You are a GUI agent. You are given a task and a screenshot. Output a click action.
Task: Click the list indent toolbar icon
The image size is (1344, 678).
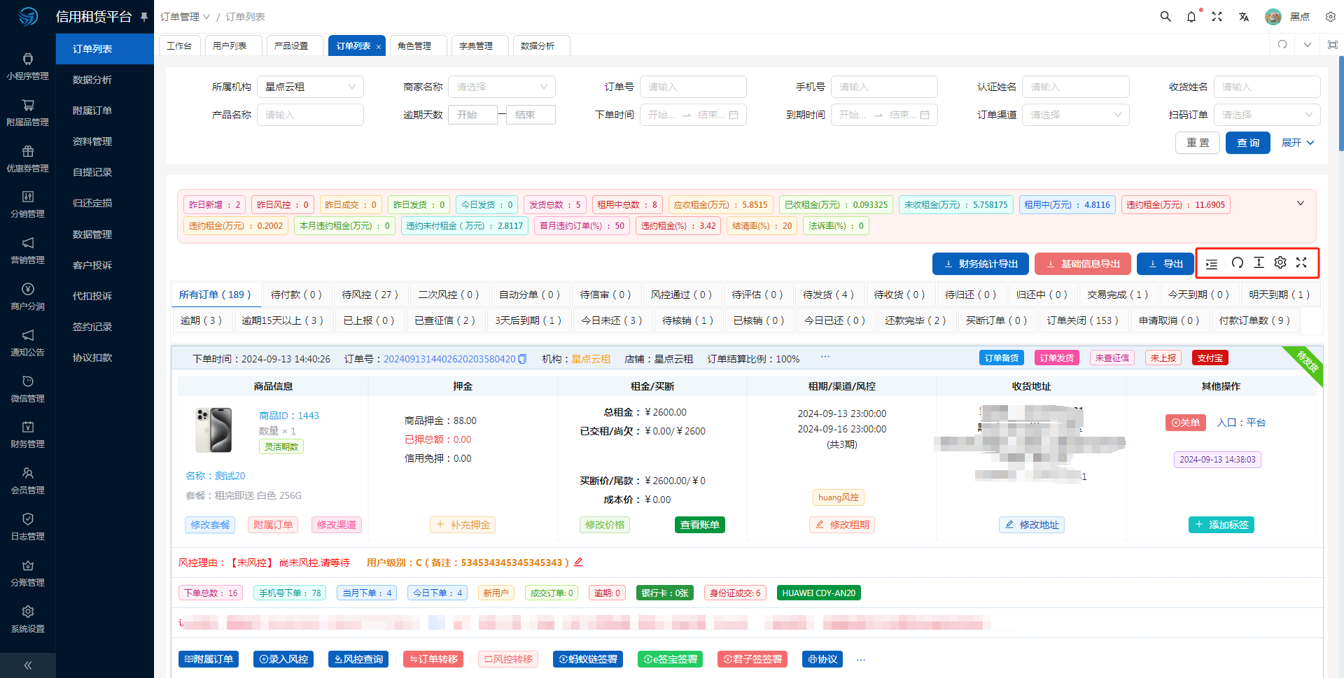coord(1212,264)
